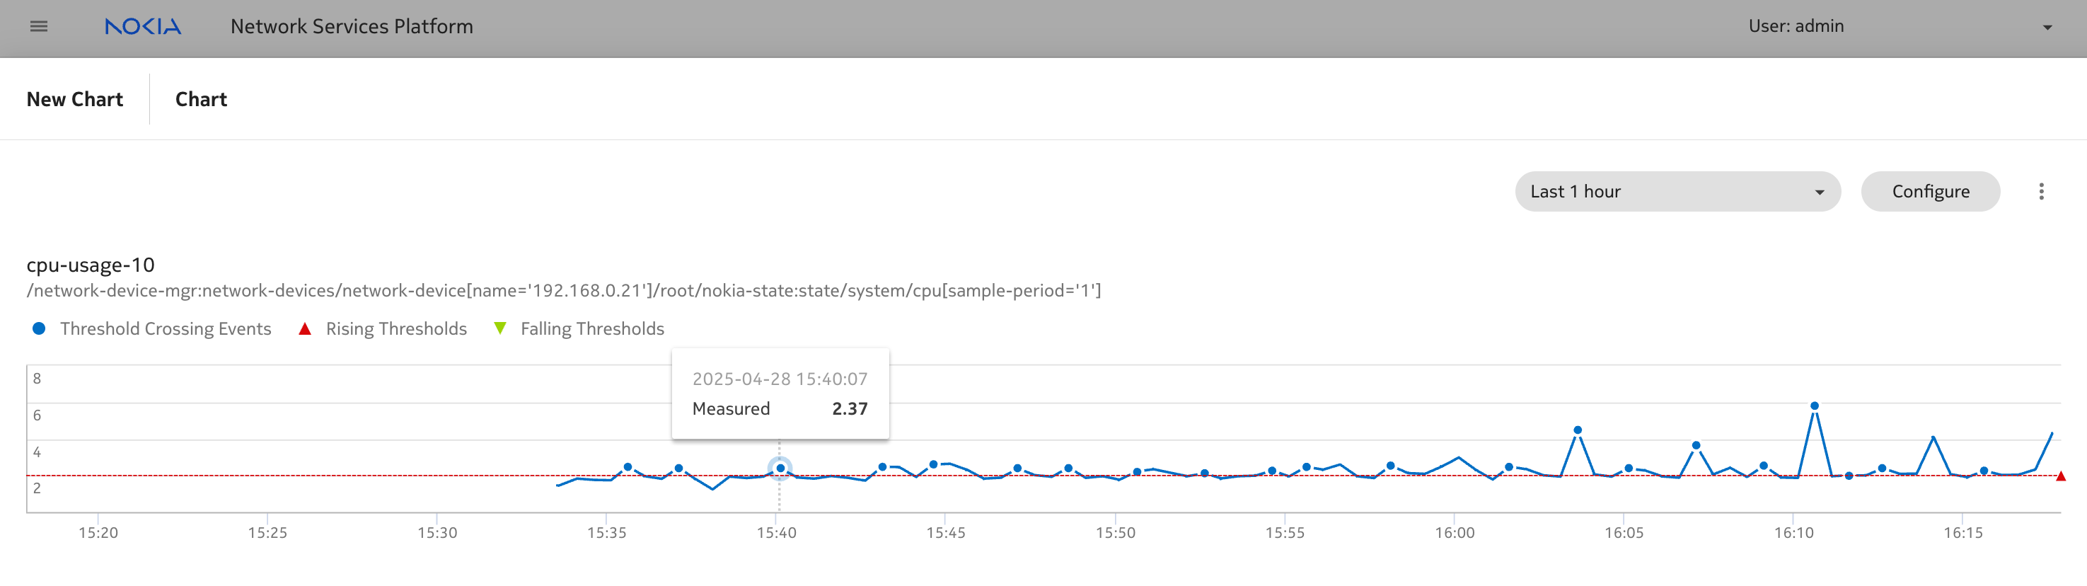
Task: Toggle Threshold Crossing Events series label
Action: pyautogui.click(x=166, y=328)
